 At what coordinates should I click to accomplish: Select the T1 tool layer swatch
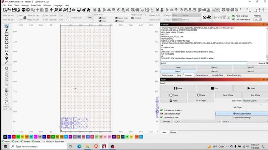[137, 137]
